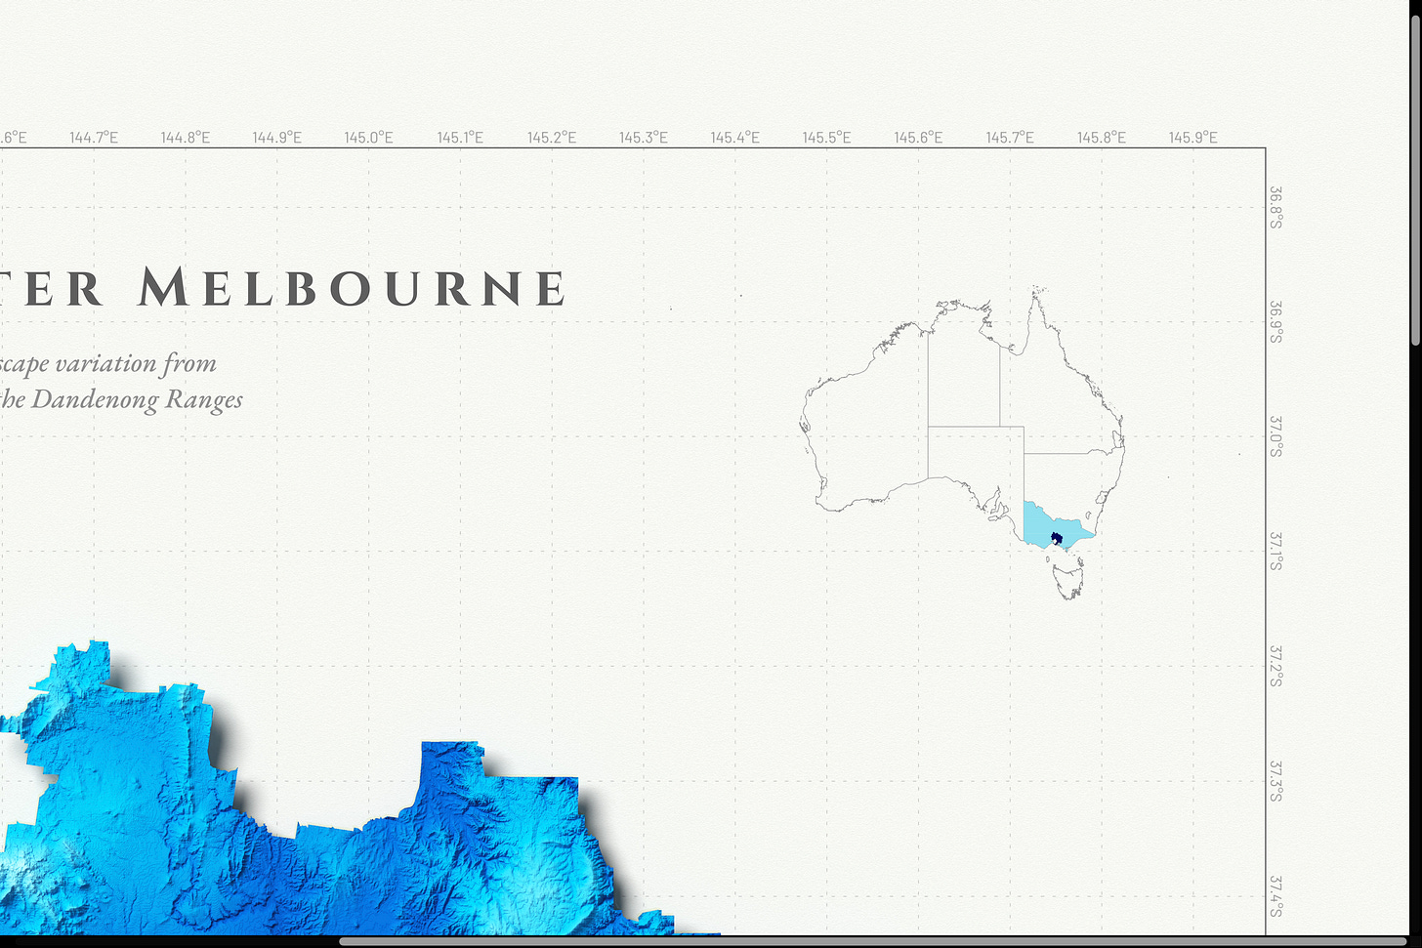The height and width of the screenshot is (948, 1422).
Task: Click the "145.3°E" longitude label
Action: click(644, 138)
